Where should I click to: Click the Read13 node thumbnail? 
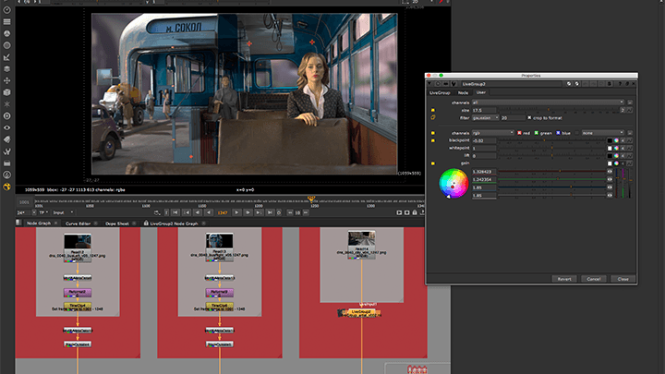[219, 240]
